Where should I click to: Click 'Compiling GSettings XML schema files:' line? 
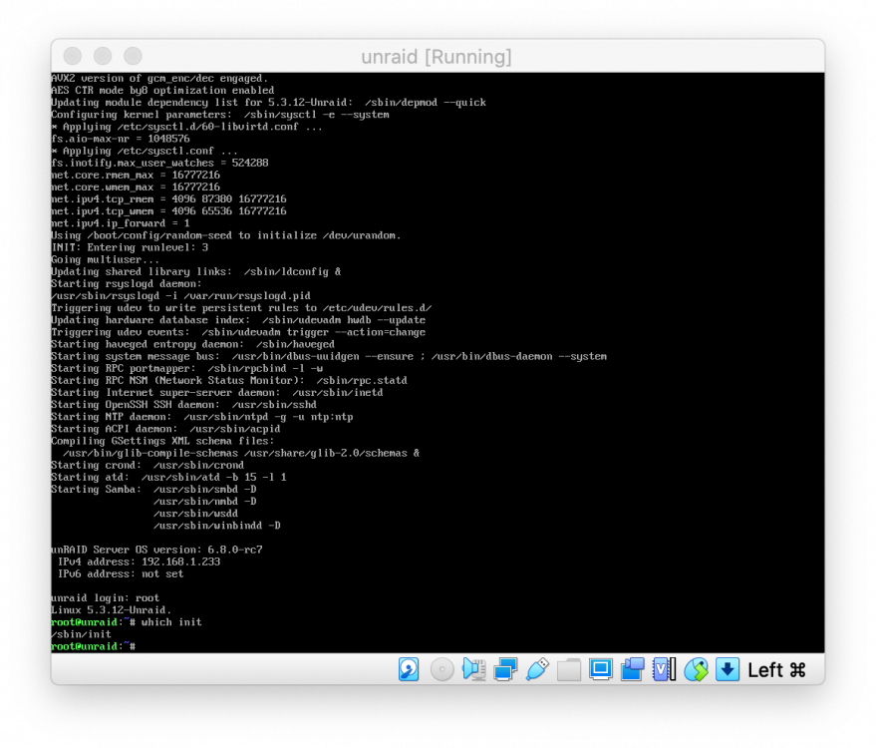[162, 441]
